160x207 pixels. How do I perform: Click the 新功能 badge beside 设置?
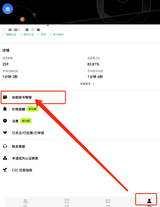[26, 121]
